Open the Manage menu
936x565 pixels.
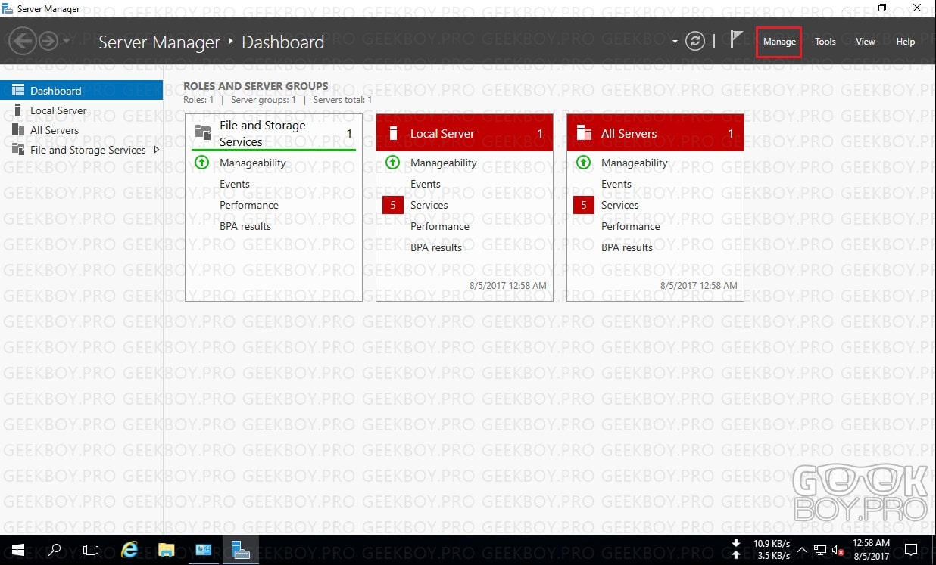[779, 42]
